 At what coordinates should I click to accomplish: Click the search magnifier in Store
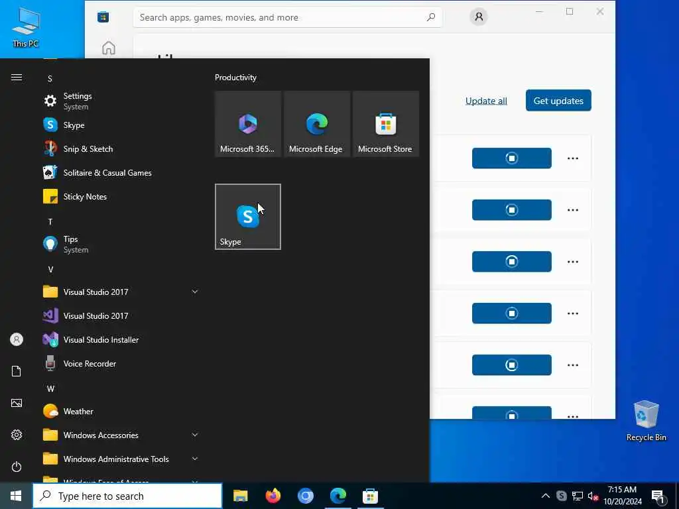click(431, 17)
